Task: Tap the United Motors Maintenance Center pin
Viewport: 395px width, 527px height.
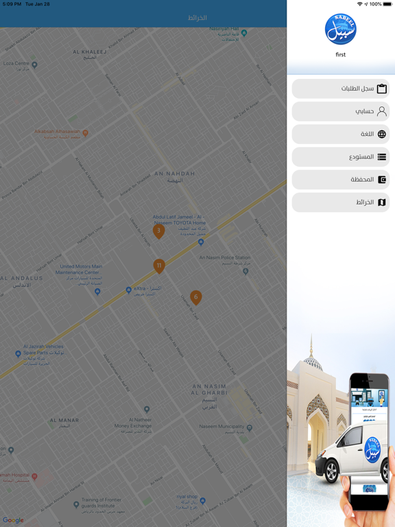Action: pos(97,292)
